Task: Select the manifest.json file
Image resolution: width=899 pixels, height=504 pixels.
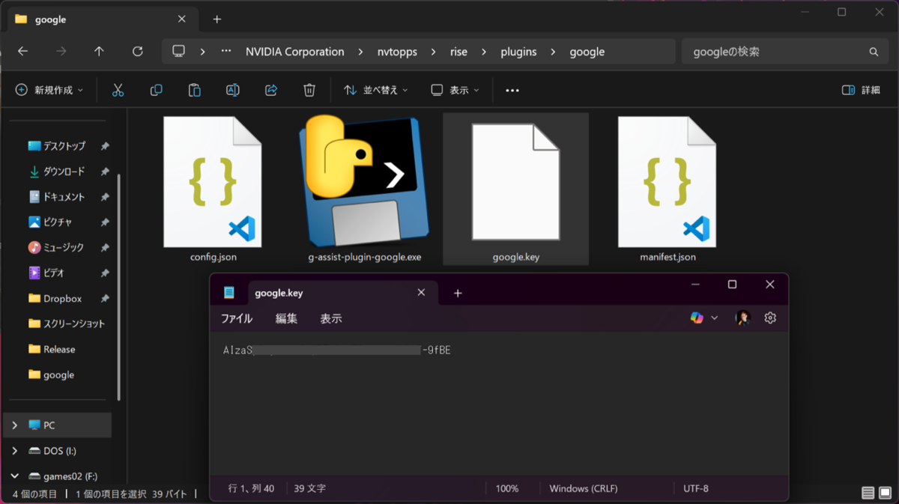Action: tap(668, 189)
